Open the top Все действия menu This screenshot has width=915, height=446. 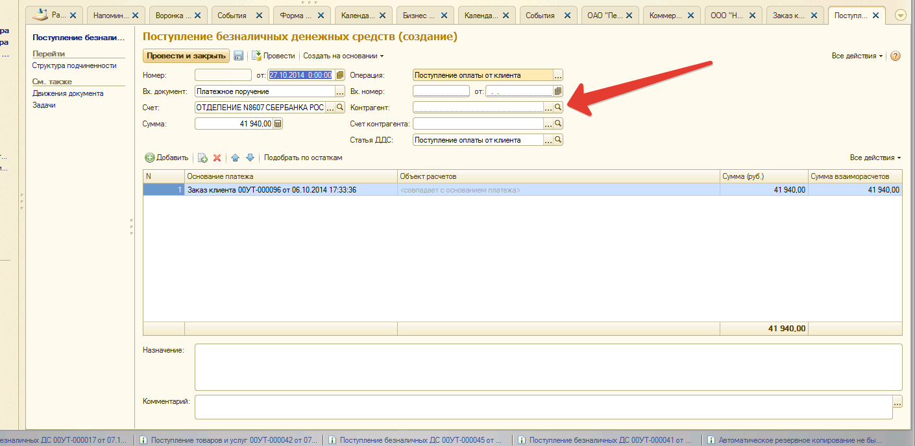857,56
